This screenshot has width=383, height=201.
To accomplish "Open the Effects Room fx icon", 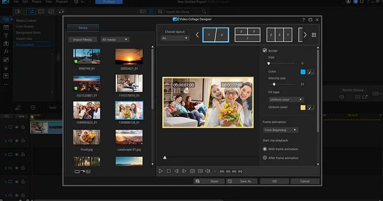I will tap(6, 52).
